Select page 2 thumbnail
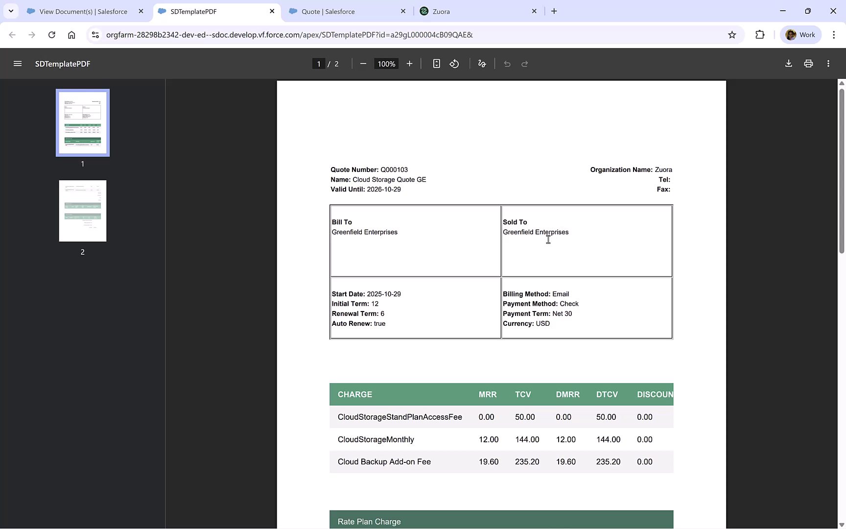The height and width of the screenshot is (529, 846). [x=82, y=211]
